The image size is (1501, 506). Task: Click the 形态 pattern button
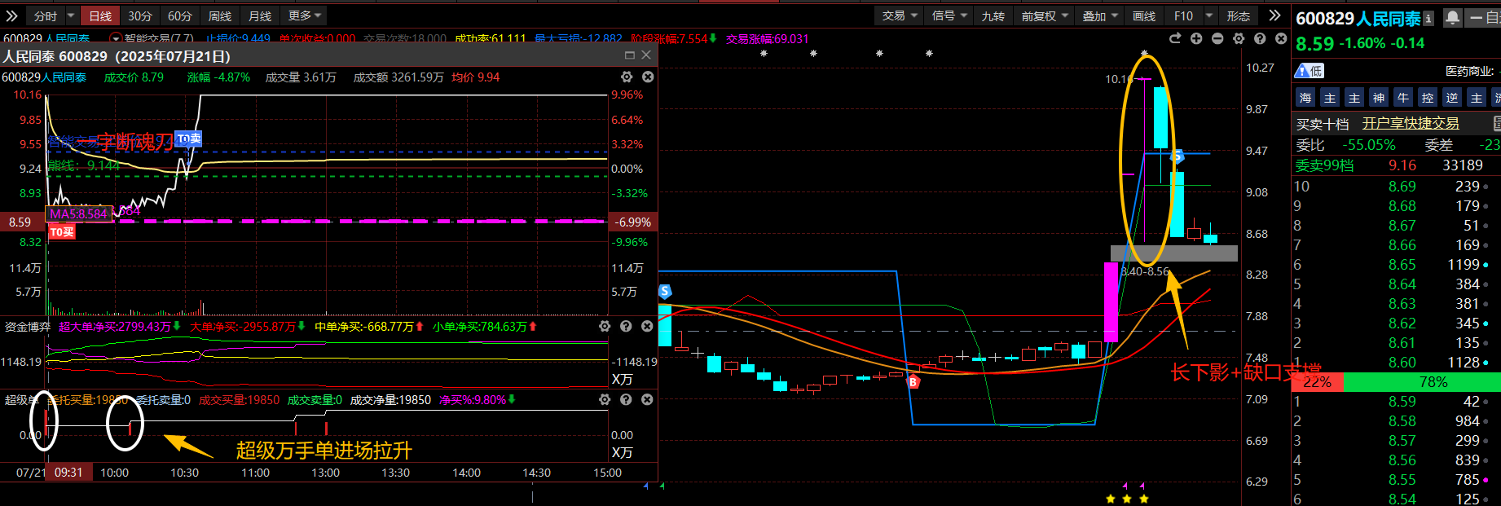coord(1239,16)
